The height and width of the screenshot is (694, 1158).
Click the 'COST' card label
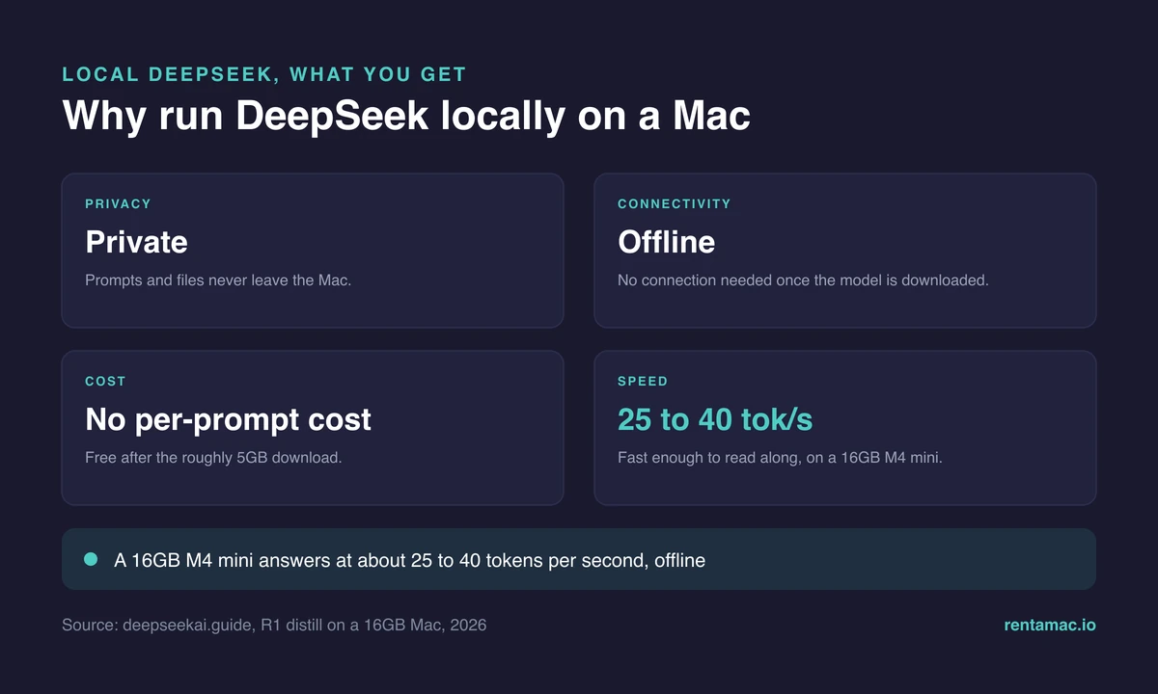[105, 382]
